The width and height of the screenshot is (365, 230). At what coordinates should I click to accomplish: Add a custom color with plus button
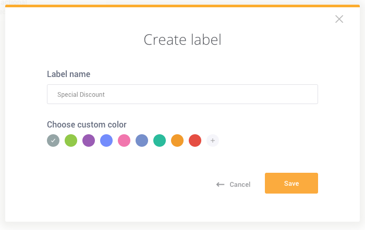coord(212,140)
